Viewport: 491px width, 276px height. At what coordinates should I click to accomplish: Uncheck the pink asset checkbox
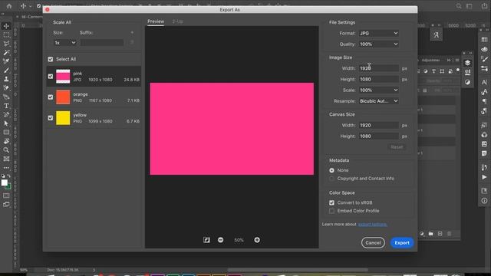click(51, 77)
